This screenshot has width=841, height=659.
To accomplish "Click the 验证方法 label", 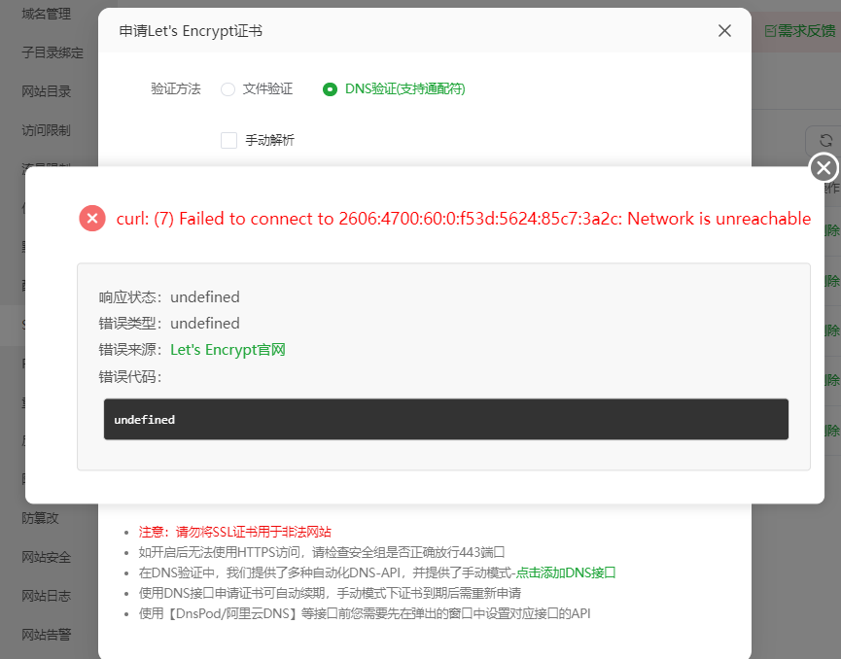I will 176,89.
